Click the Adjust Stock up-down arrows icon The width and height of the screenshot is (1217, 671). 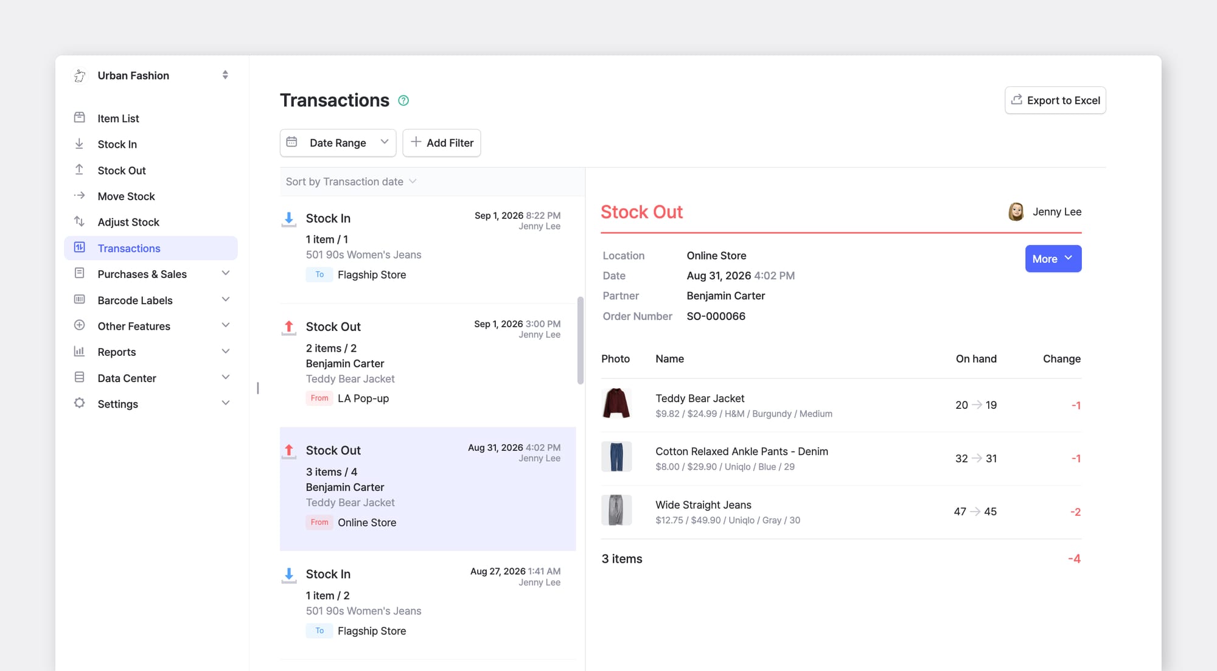click(x=80, y=221)
